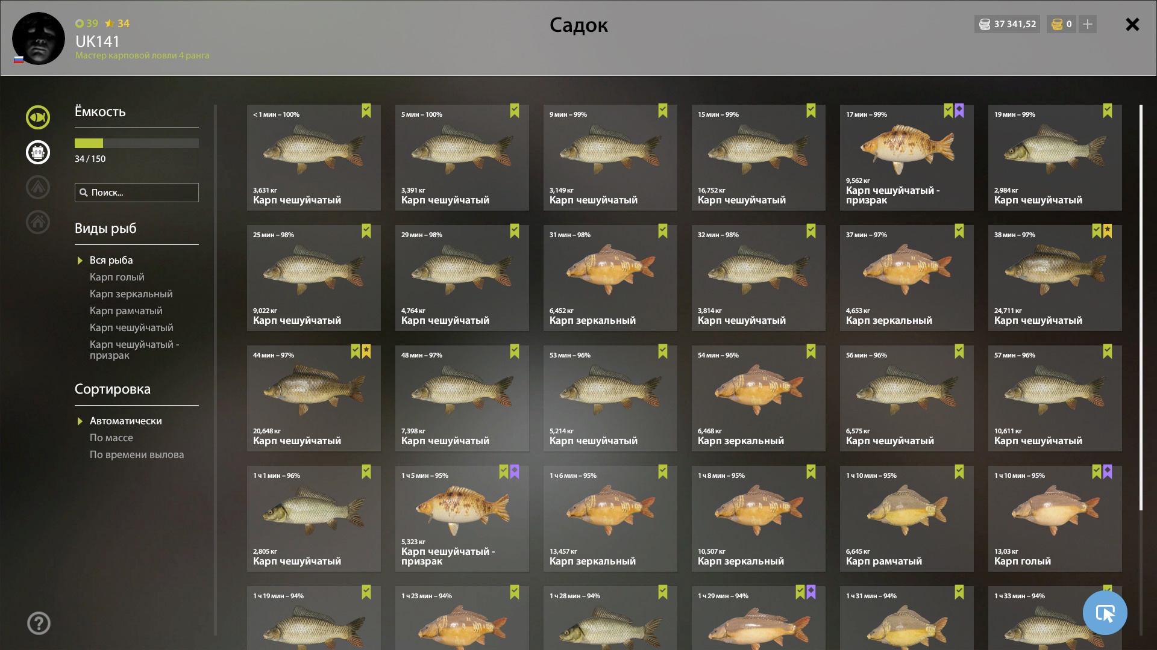Viewport: 1157px width, 650px height.
Task: Open the home storage sidebar icon
Action: 38,222
